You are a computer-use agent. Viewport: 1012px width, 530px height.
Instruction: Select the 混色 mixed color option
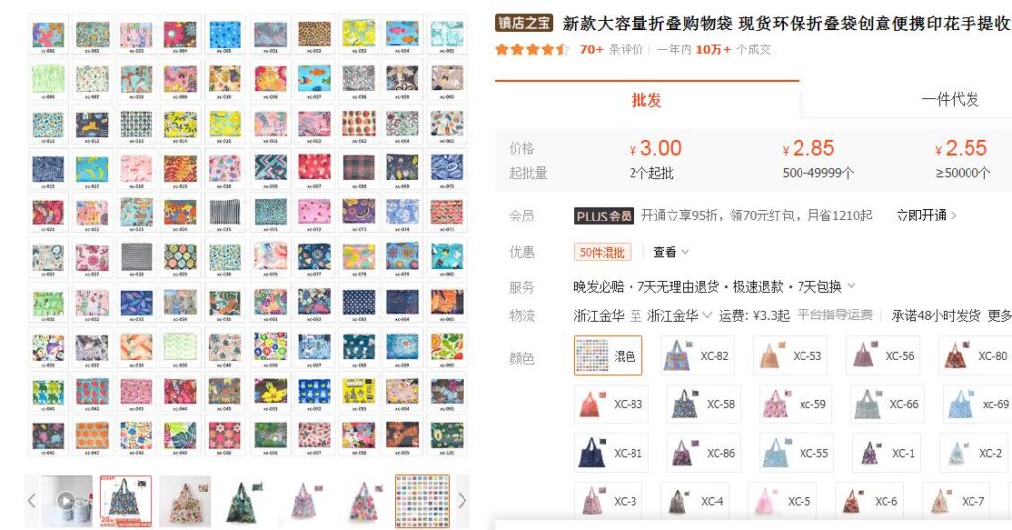click(x=608, y=356)
